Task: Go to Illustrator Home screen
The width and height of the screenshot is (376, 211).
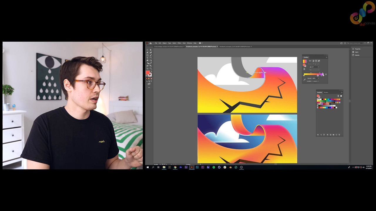Action: tap(151, 43)
